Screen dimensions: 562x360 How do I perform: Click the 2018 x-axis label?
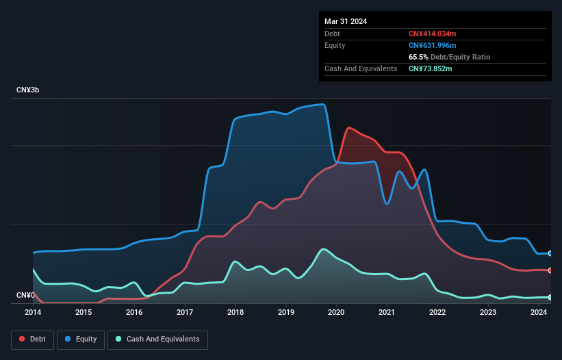[235, 312]
